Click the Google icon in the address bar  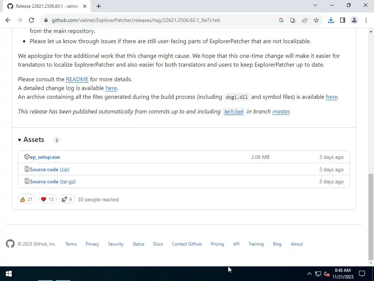[281, 20]
